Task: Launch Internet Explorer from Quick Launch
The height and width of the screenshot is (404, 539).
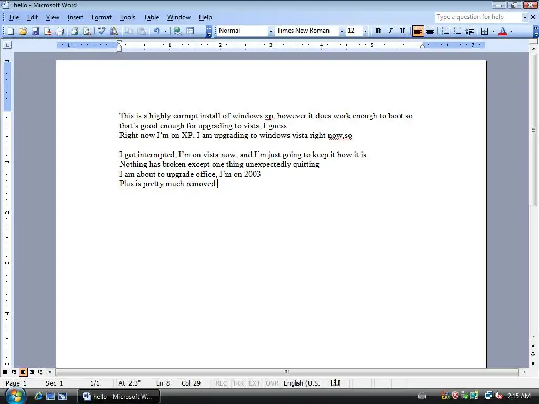Action: (38, 396)
